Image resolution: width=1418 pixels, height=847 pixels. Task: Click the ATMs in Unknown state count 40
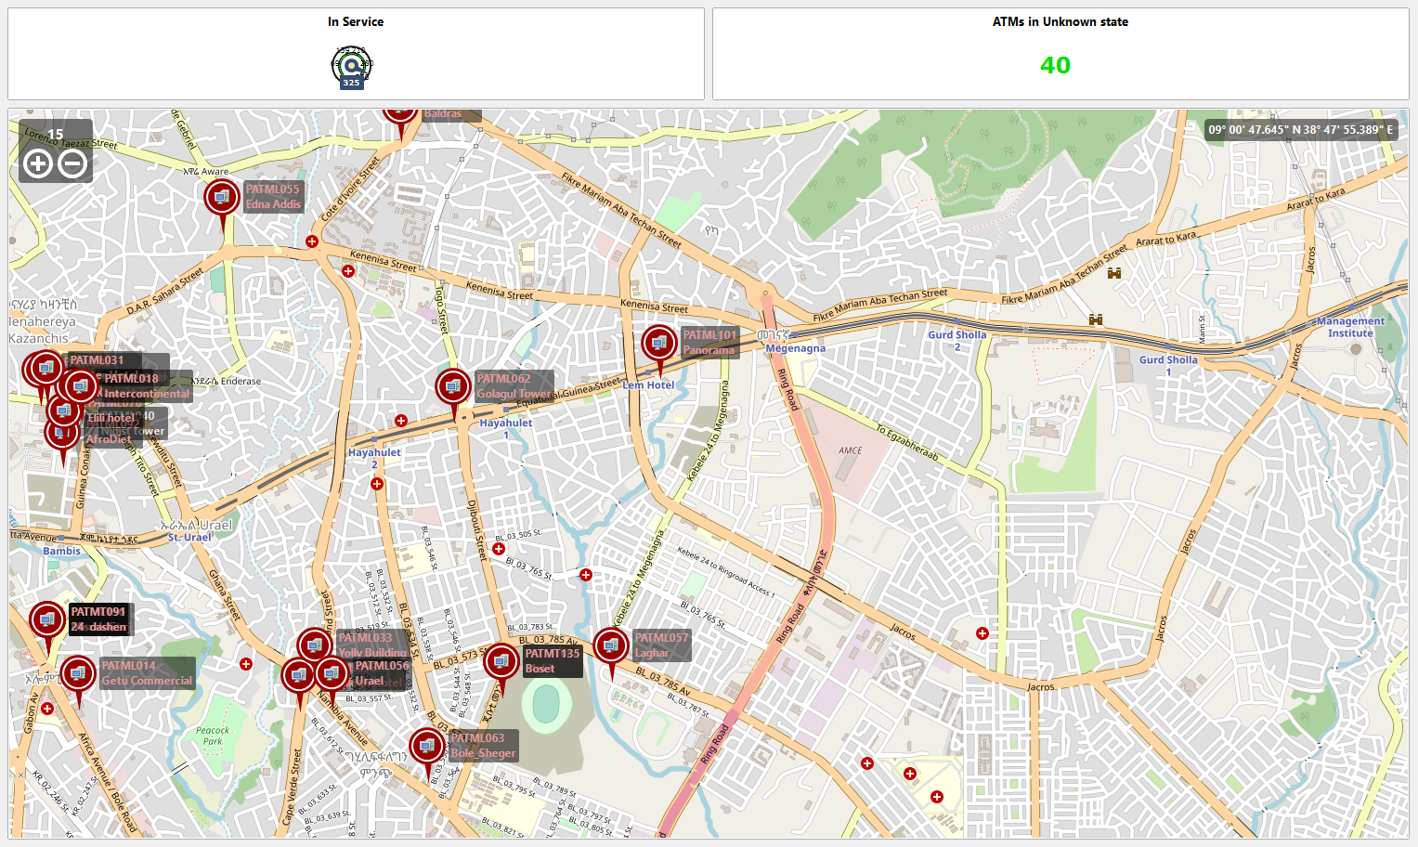1055,66
